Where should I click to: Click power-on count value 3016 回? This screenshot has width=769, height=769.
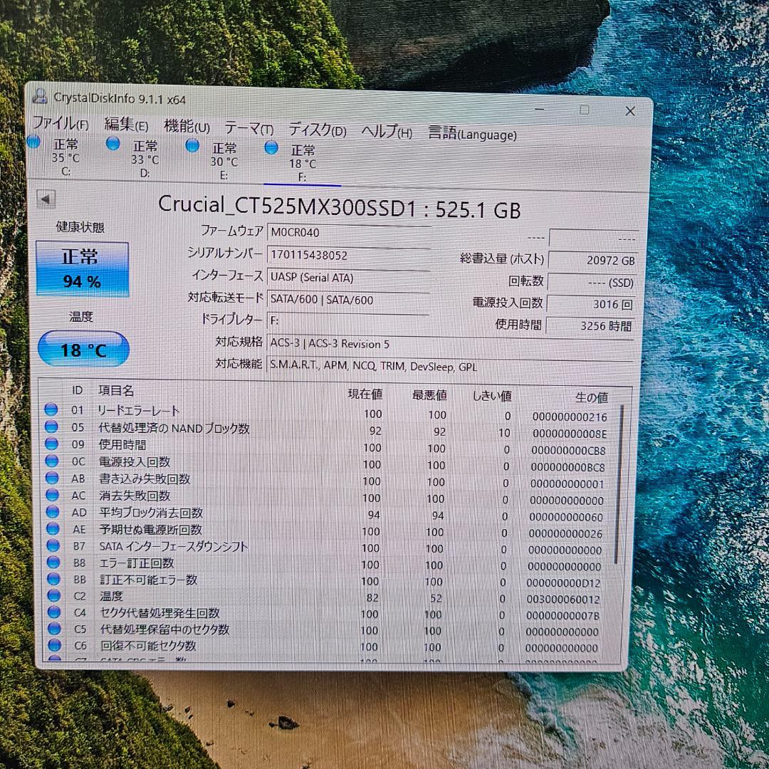pyautogui.click(x=592, y=304)
